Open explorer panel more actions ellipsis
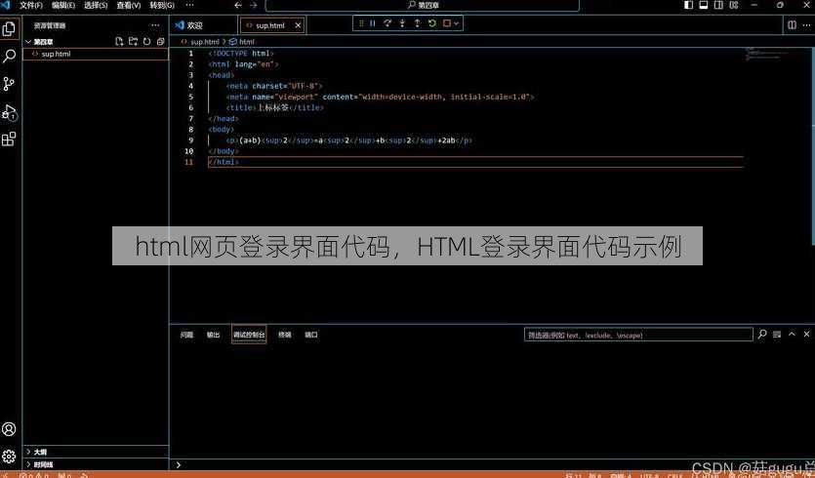815x478 pixels. 155,25
